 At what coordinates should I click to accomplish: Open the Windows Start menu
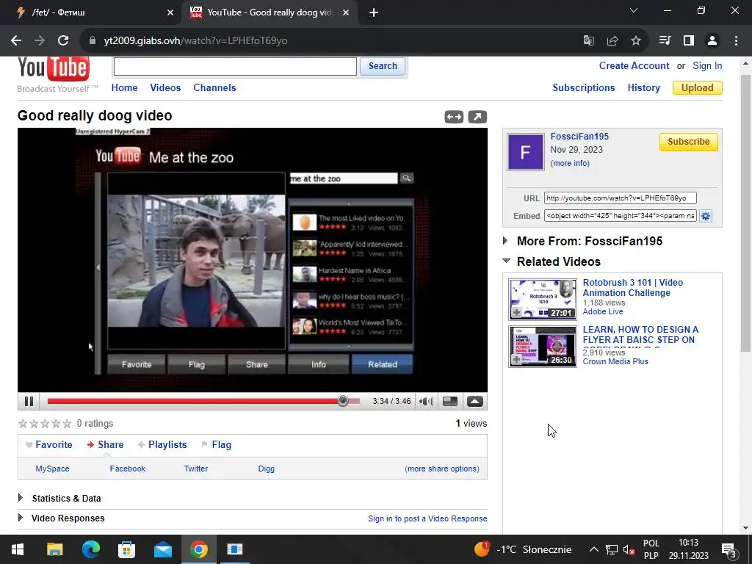[x=18, y=549]
